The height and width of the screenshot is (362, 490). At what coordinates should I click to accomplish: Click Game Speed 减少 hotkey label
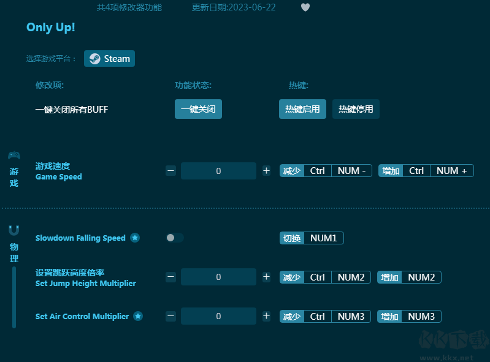coord(292,171)
